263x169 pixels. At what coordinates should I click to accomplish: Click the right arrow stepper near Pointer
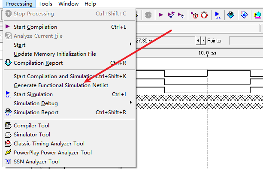(x=203, y=41)
